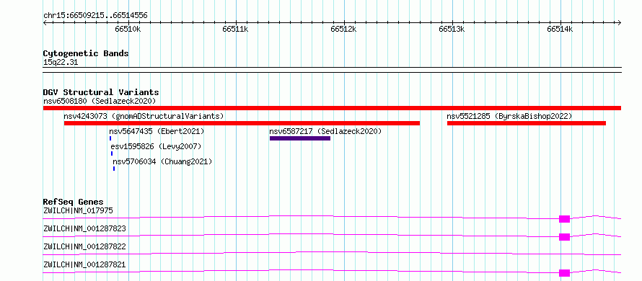Screen dimensions: 642x281
Task: Click the small blue nsv5706034 variant mark
Action: pyautogui.click(x=114, y=169)
